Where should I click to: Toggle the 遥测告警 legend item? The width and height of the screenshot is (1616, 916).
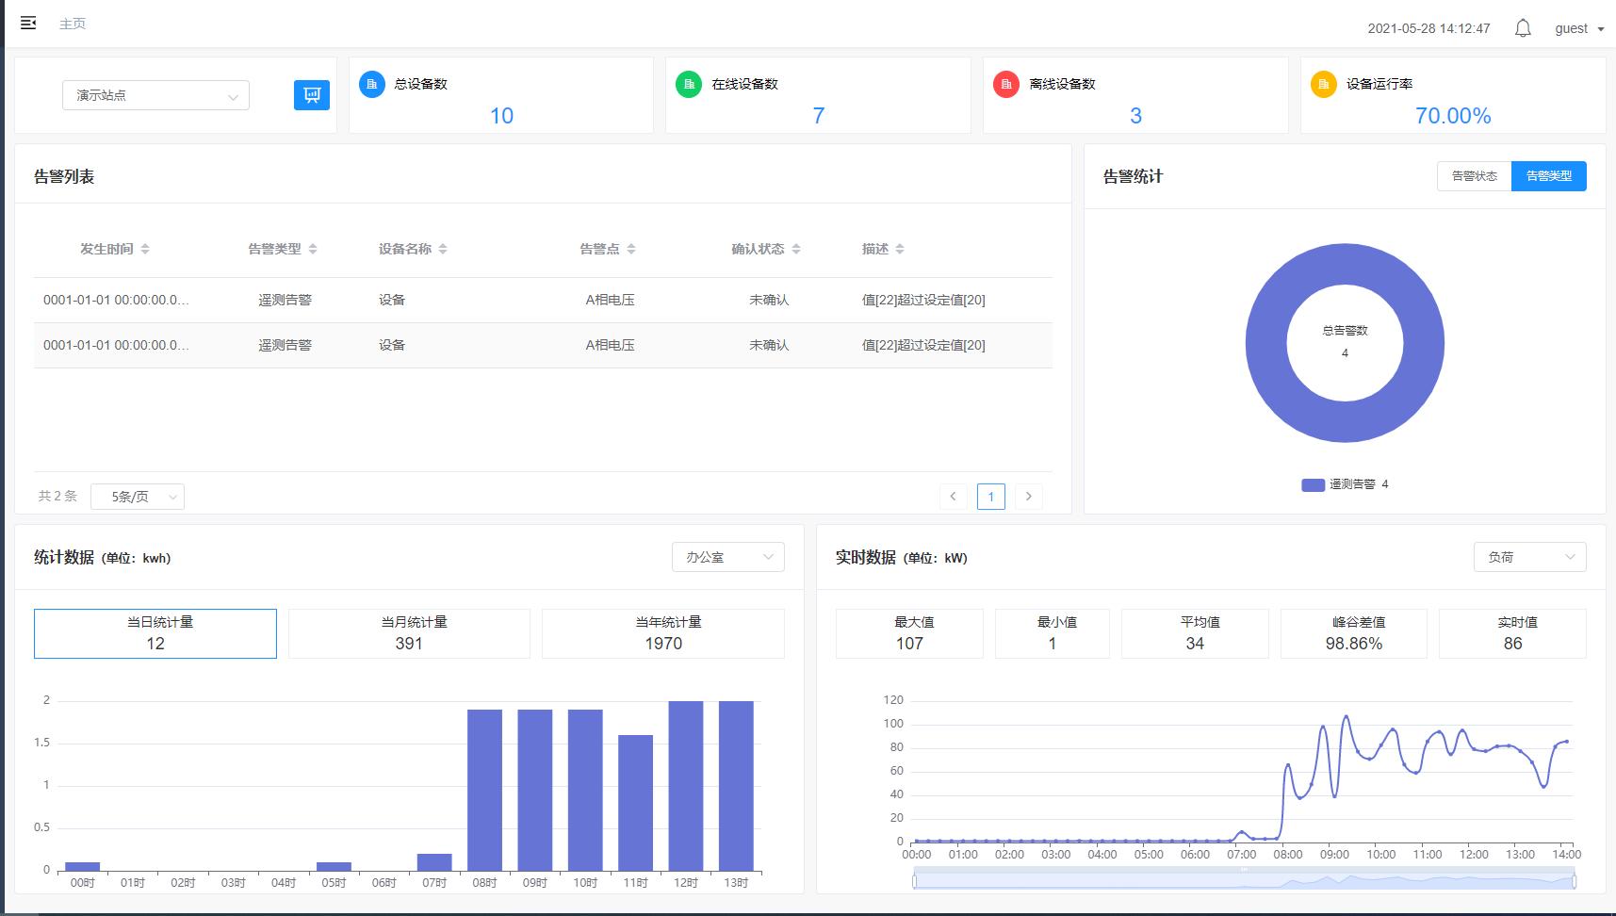tap(1344, 484)
